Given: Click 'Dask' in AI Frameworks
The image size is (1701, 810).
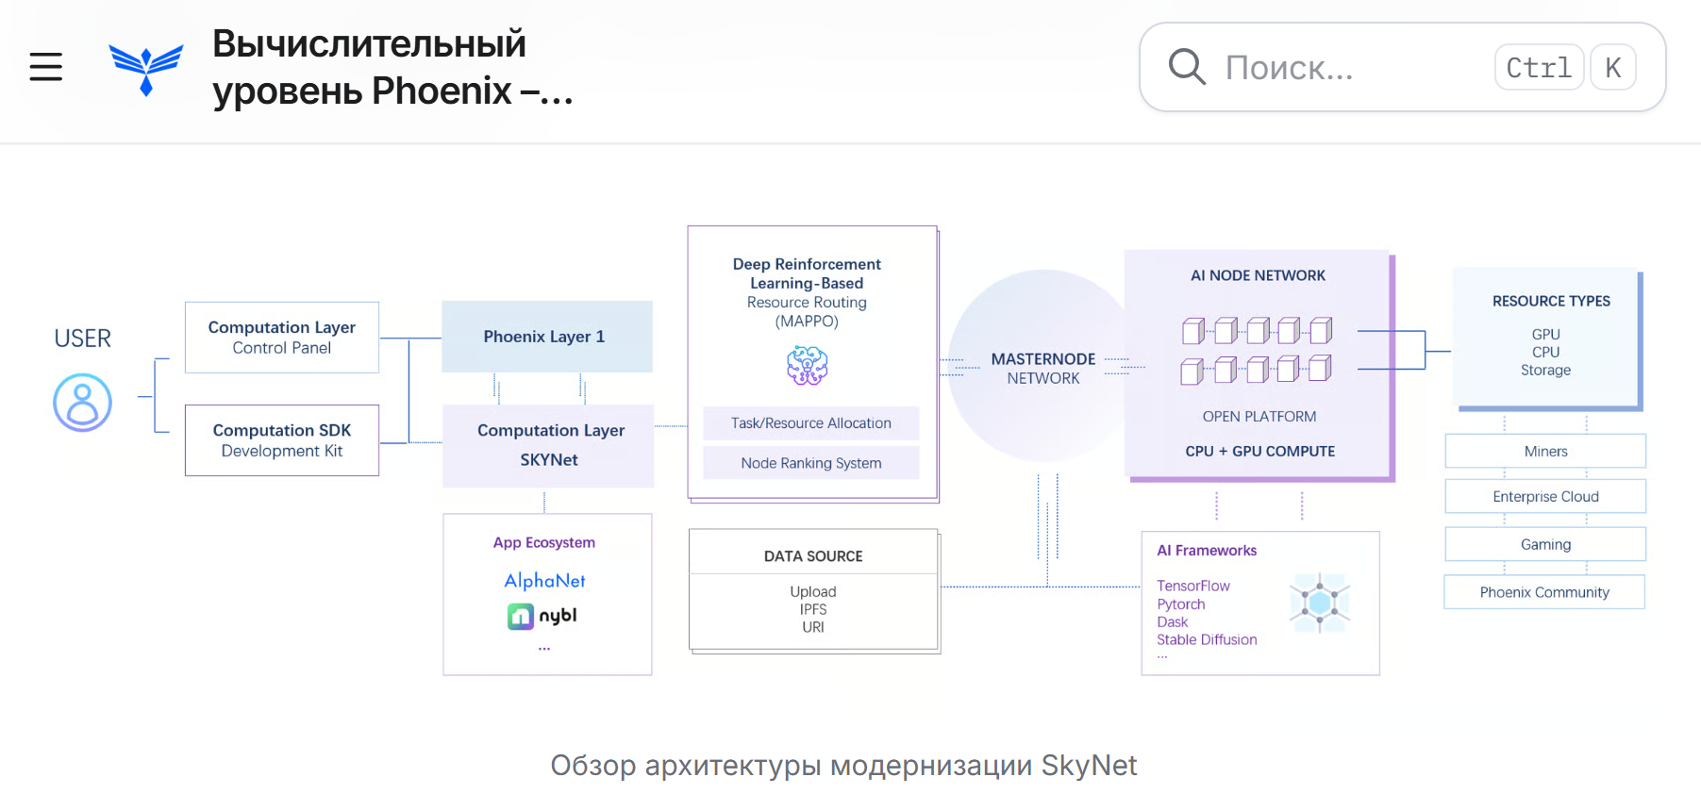Looking at the screenshot, I should (1173, 622).
